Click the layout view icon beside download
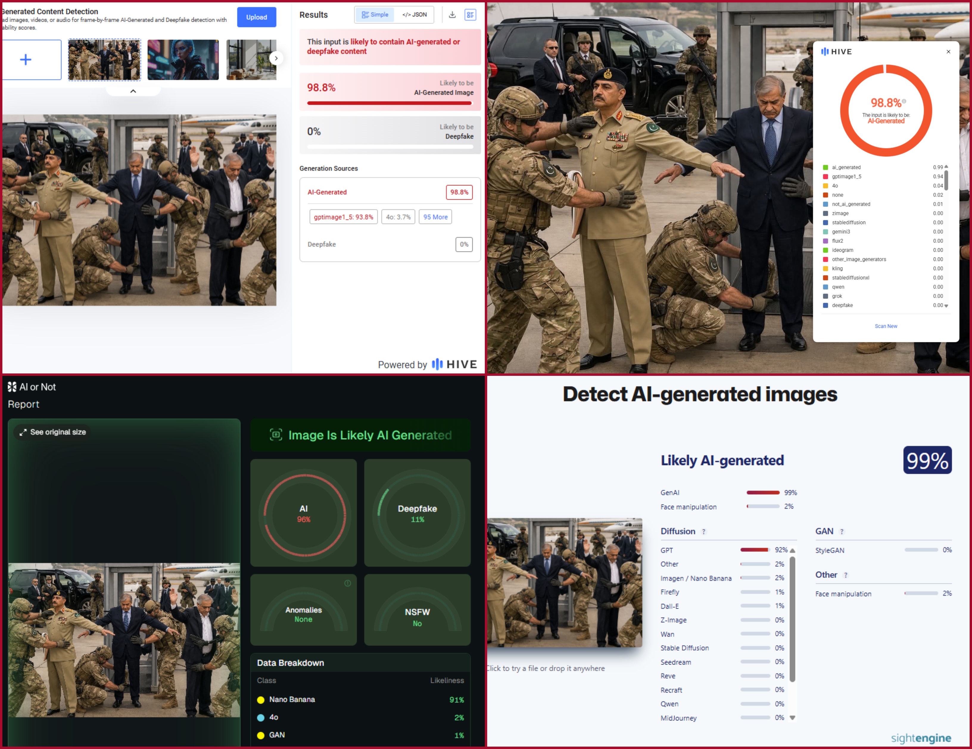This screenshot has height=749, width=972. (x=470, y=15)
